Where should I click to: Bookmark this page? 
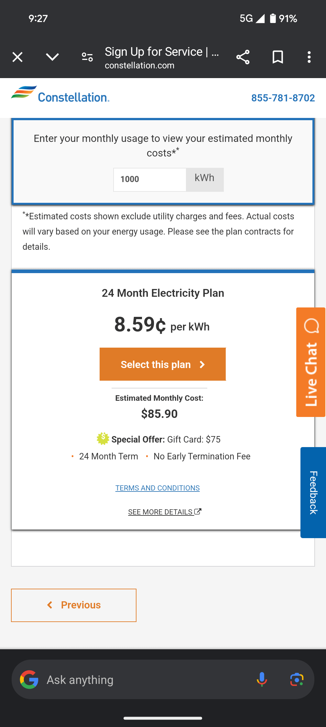pyautogui.click(x=277, y=57)
